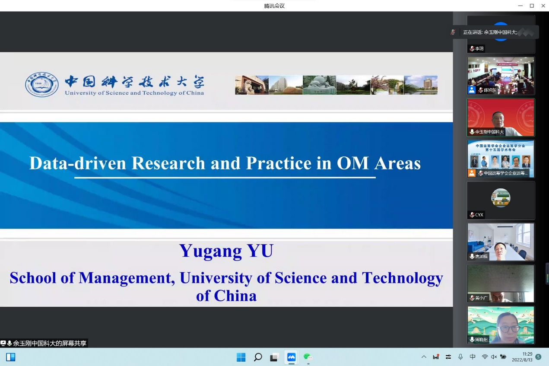Click the campus photo strip on slide
Viewport: 549px width, 366px height.
[336, 85]
